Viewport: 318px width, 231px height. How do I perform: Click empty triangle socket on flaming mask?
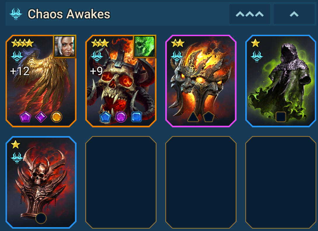[x=193, y=117]
